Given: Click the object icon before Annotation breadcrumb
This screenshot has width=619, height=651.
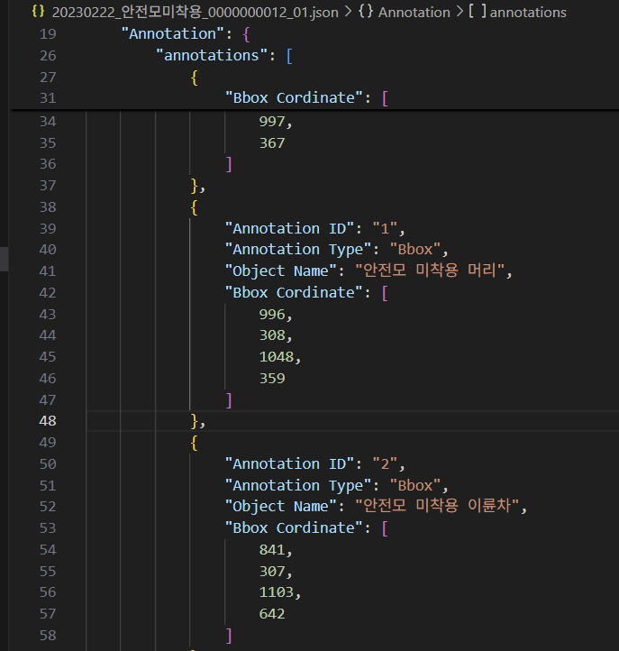Looking at the screenshot, I should (365, 12).
